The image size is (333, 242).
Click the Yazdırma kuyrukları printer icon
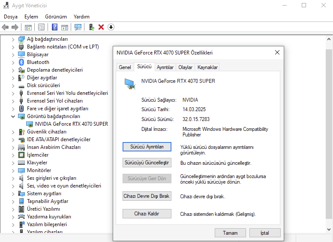click(x=21, y=217)
